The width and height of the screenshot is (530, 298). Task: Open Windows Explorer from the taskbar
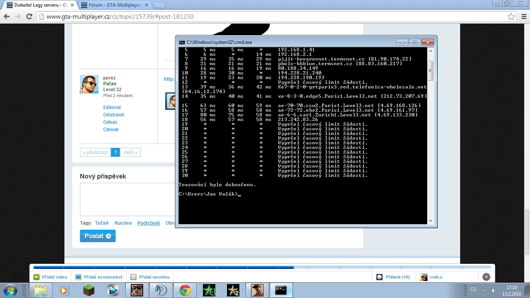click(41, 290)
